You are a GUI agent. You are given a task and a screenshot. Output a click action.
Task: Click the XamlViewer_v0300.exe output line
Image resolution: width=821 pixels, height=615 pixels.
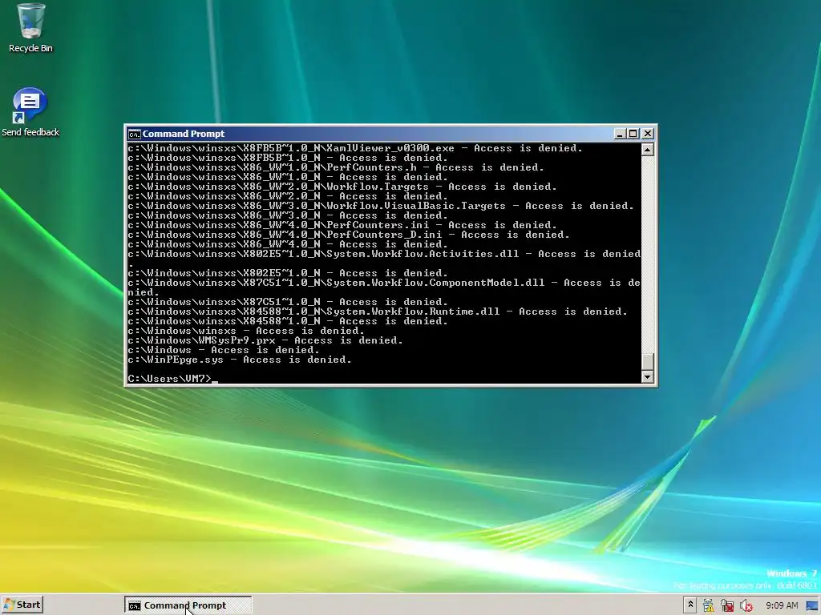click(355, 148)
